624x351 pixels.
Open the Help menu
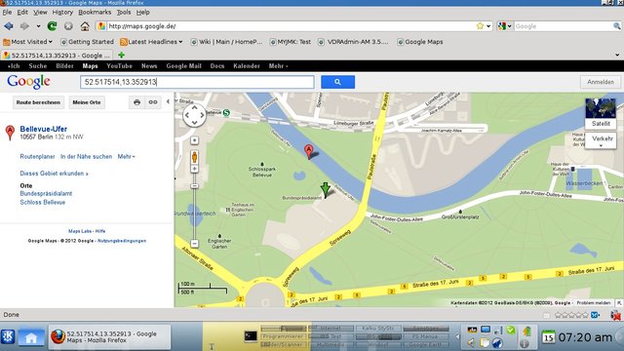pos(143,13)
